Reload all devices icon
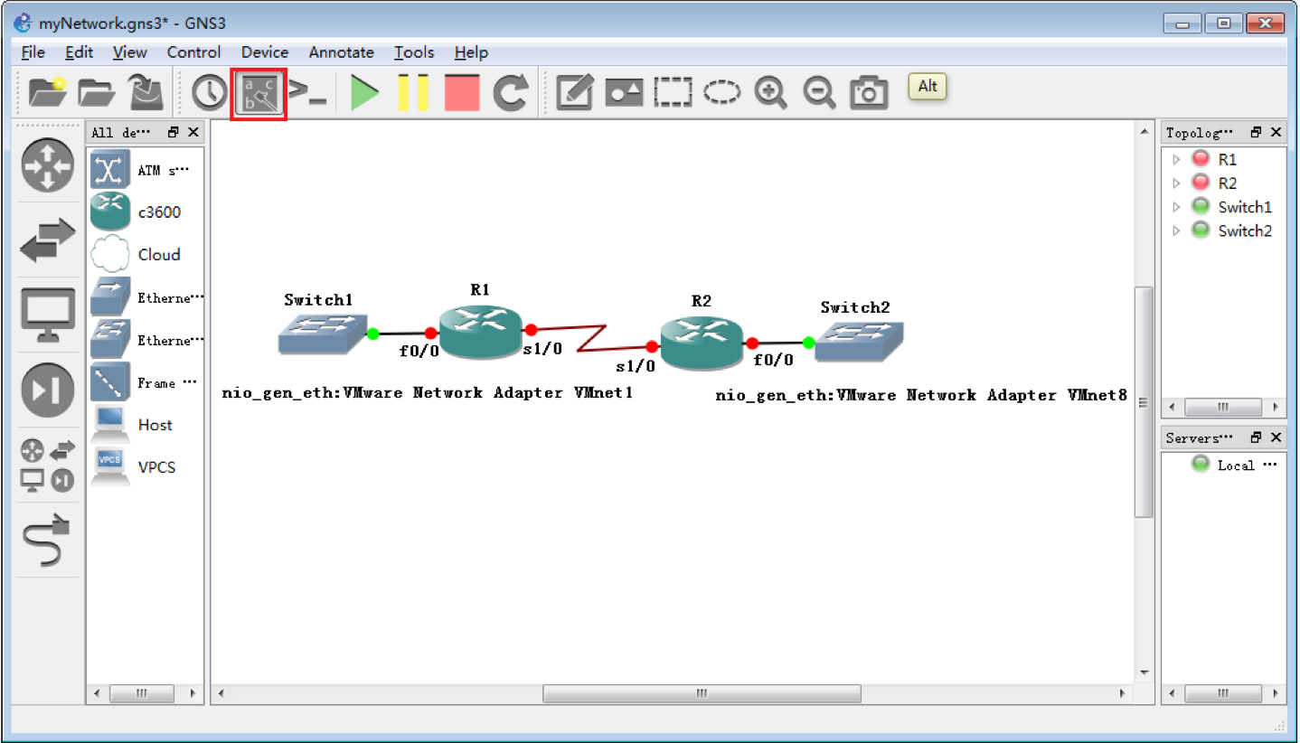This screenshot has width=1300, height=743. [511, 93]
